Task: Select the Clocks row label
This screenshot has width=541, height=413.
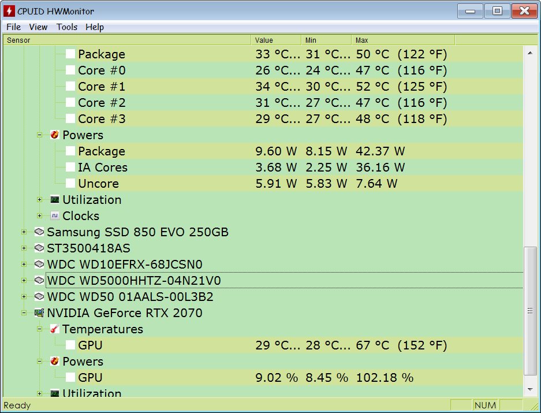Action: click(81, 215)
